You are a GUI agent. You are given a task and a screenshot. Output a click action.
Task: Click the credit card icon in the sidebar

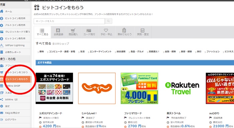2,32
